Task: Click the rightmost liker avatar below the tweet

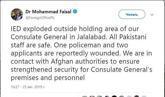Action: tap(144, 96)
